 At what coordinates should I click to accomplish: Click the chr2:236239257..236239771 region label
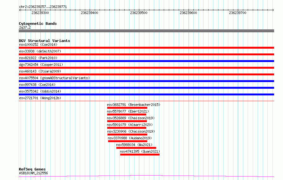click(43, 7)
